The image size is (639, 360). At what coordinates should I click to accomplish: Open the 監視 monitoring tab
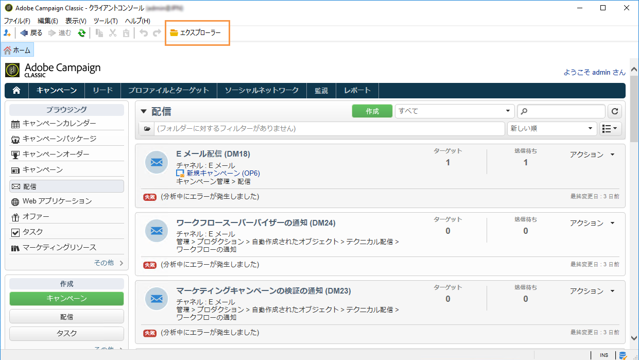tap(321, 90)
